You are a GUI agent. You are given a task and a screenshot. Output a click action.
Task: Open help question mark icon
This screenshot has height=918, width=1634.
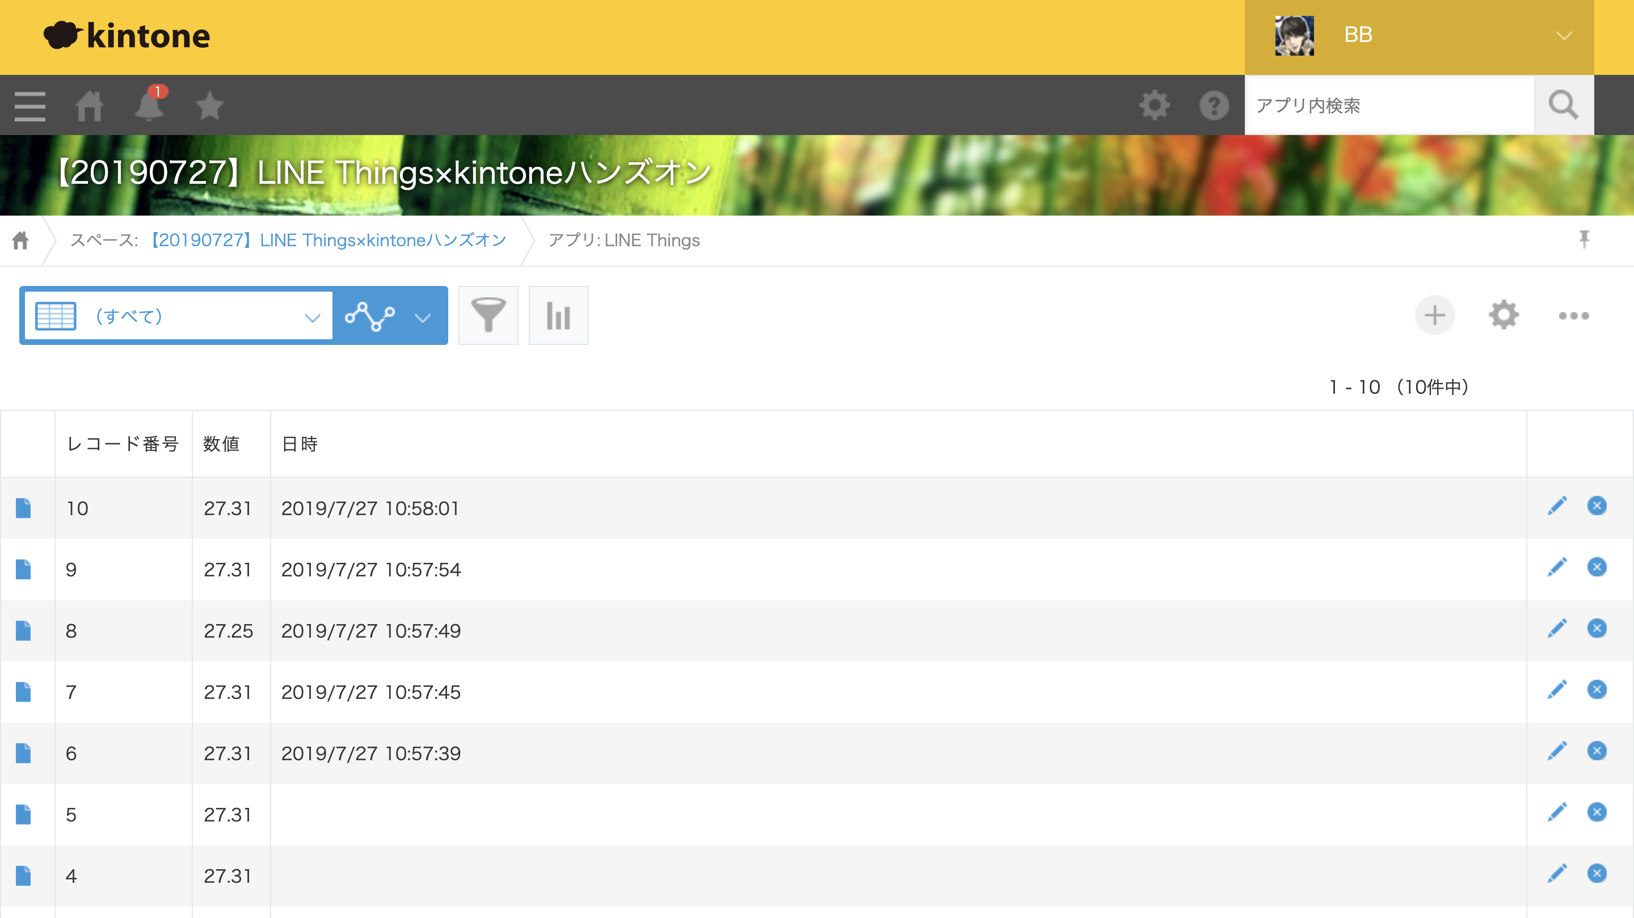pos(1214,106)
